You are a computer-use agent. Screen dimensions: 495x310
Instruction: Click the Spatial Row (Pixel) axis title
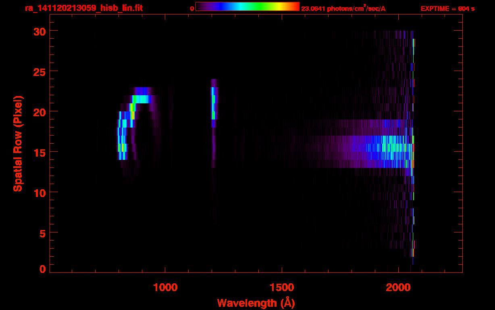pyautogui.click(x=18, y=144)
